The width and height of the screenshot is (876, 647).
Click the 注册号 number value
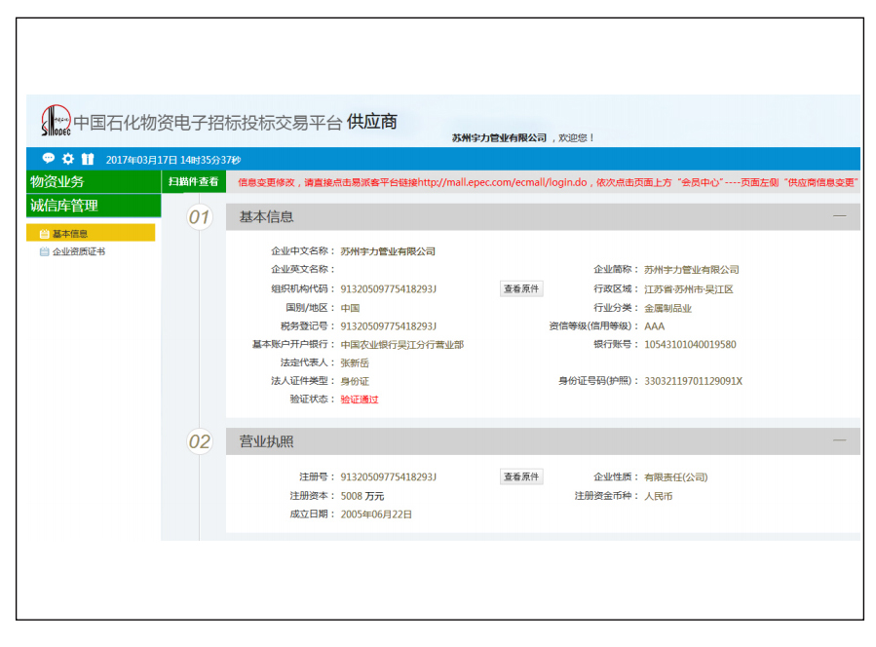click(388, 476)
